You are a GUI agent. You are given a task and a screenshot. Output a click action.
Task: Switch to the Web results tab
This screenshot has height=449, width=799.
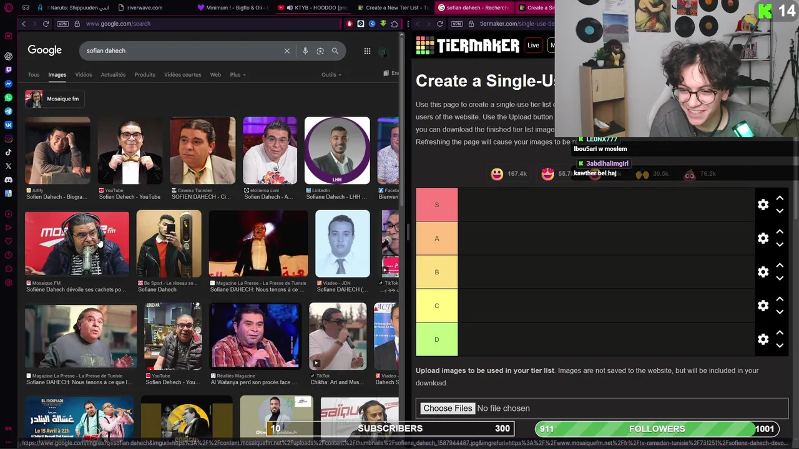point(215,75)
